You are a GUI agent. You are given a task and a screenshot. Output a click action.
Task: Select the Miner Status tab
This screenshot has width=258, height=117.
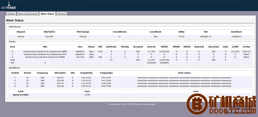47,14
